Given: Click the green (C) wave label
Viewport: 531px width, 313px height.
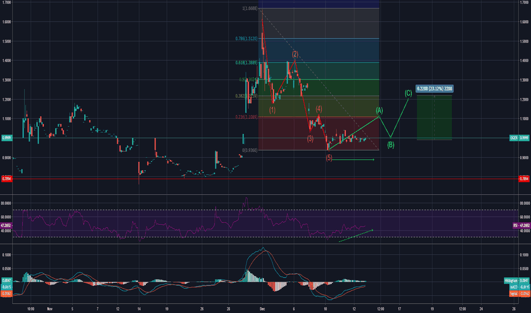Looking at the screenshot, I should pyautogui.click(x=408, y=93).
